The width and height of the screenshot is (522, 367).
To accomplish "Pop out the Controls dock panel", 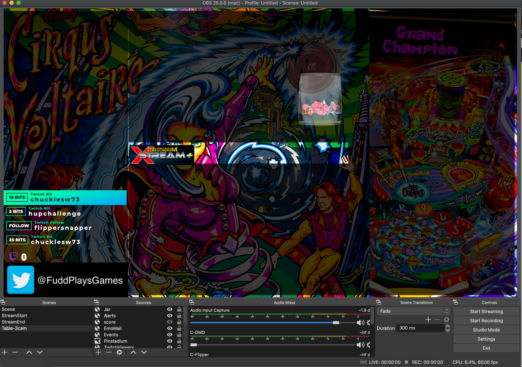I will (455, 302).
